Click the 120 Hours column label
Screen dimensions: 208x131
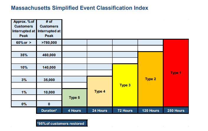pos(151,110)
